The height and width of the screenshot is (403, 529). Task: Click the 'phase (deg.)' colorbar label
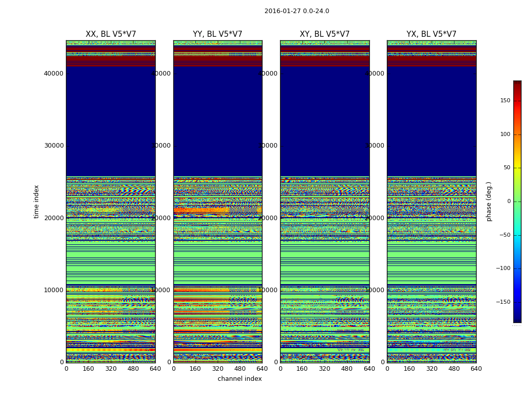(x=489, y=201)
